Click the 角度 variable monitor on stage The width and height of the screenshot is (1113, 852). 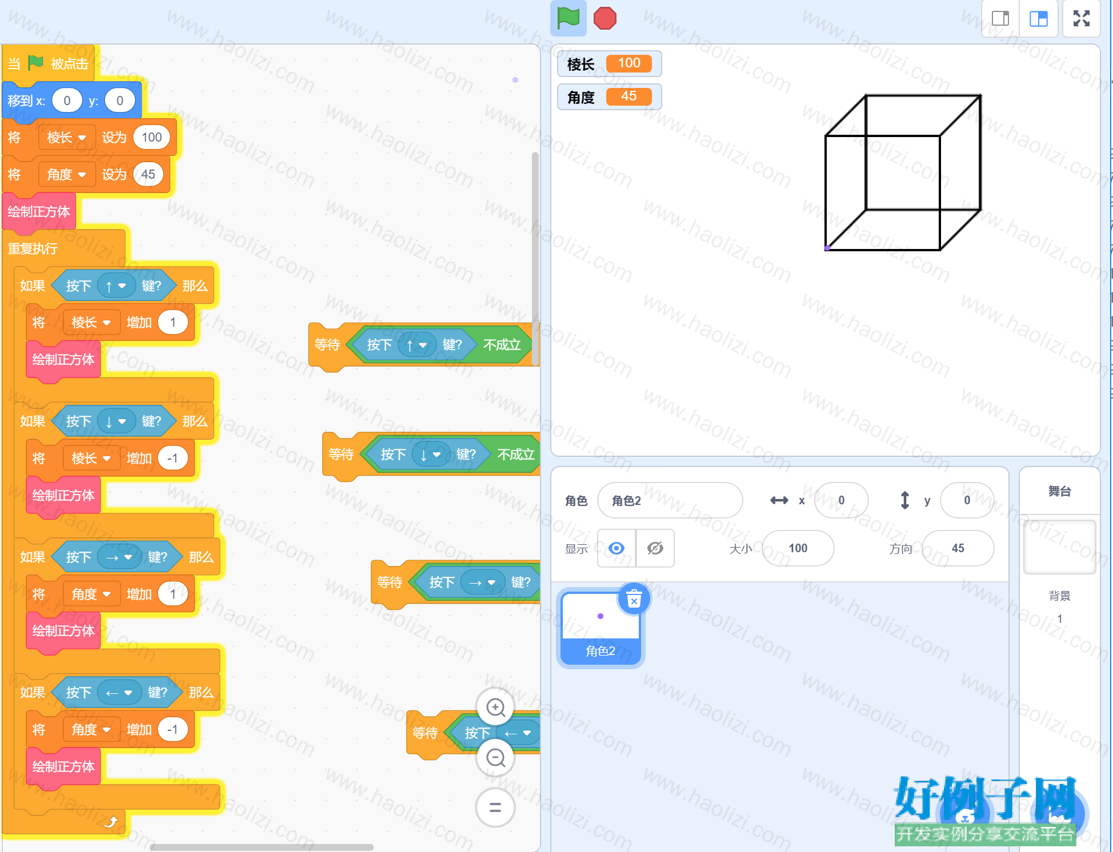tap(609, 97)
